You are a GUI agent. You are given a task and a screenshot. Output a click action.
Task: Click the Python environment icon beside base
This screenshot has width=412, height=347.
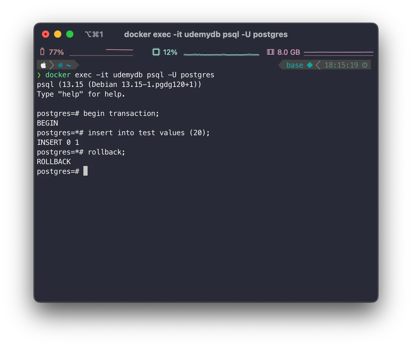[310, 65]
